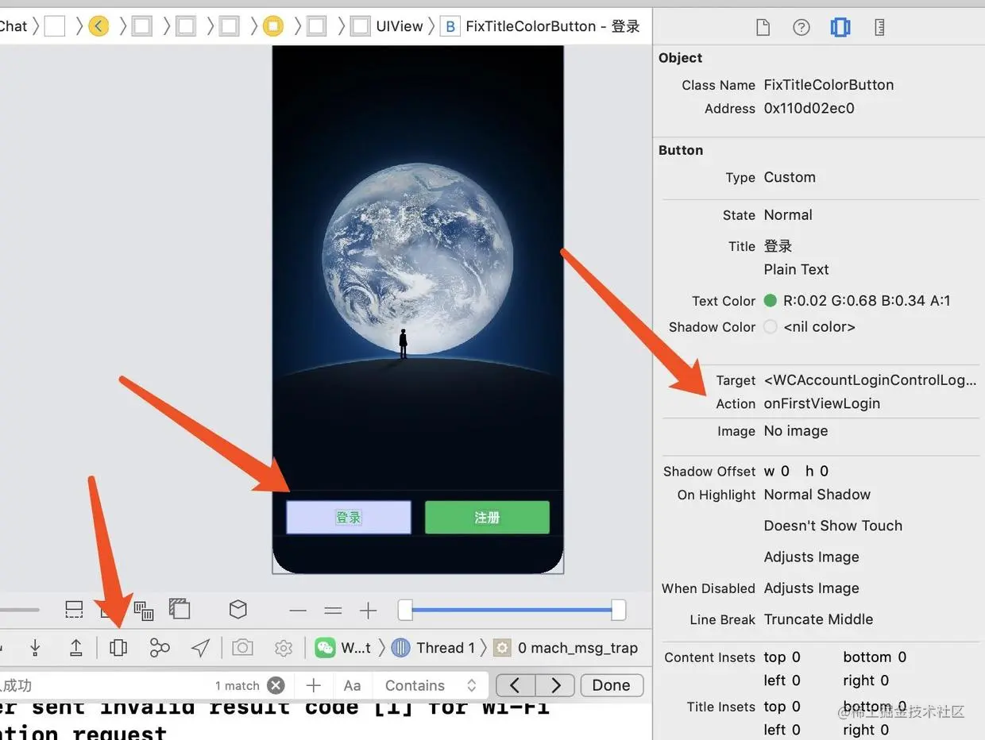985x740 pixels.
Task: Open Thread 1 in debug breadcrumb
Action: click(433, 648)
